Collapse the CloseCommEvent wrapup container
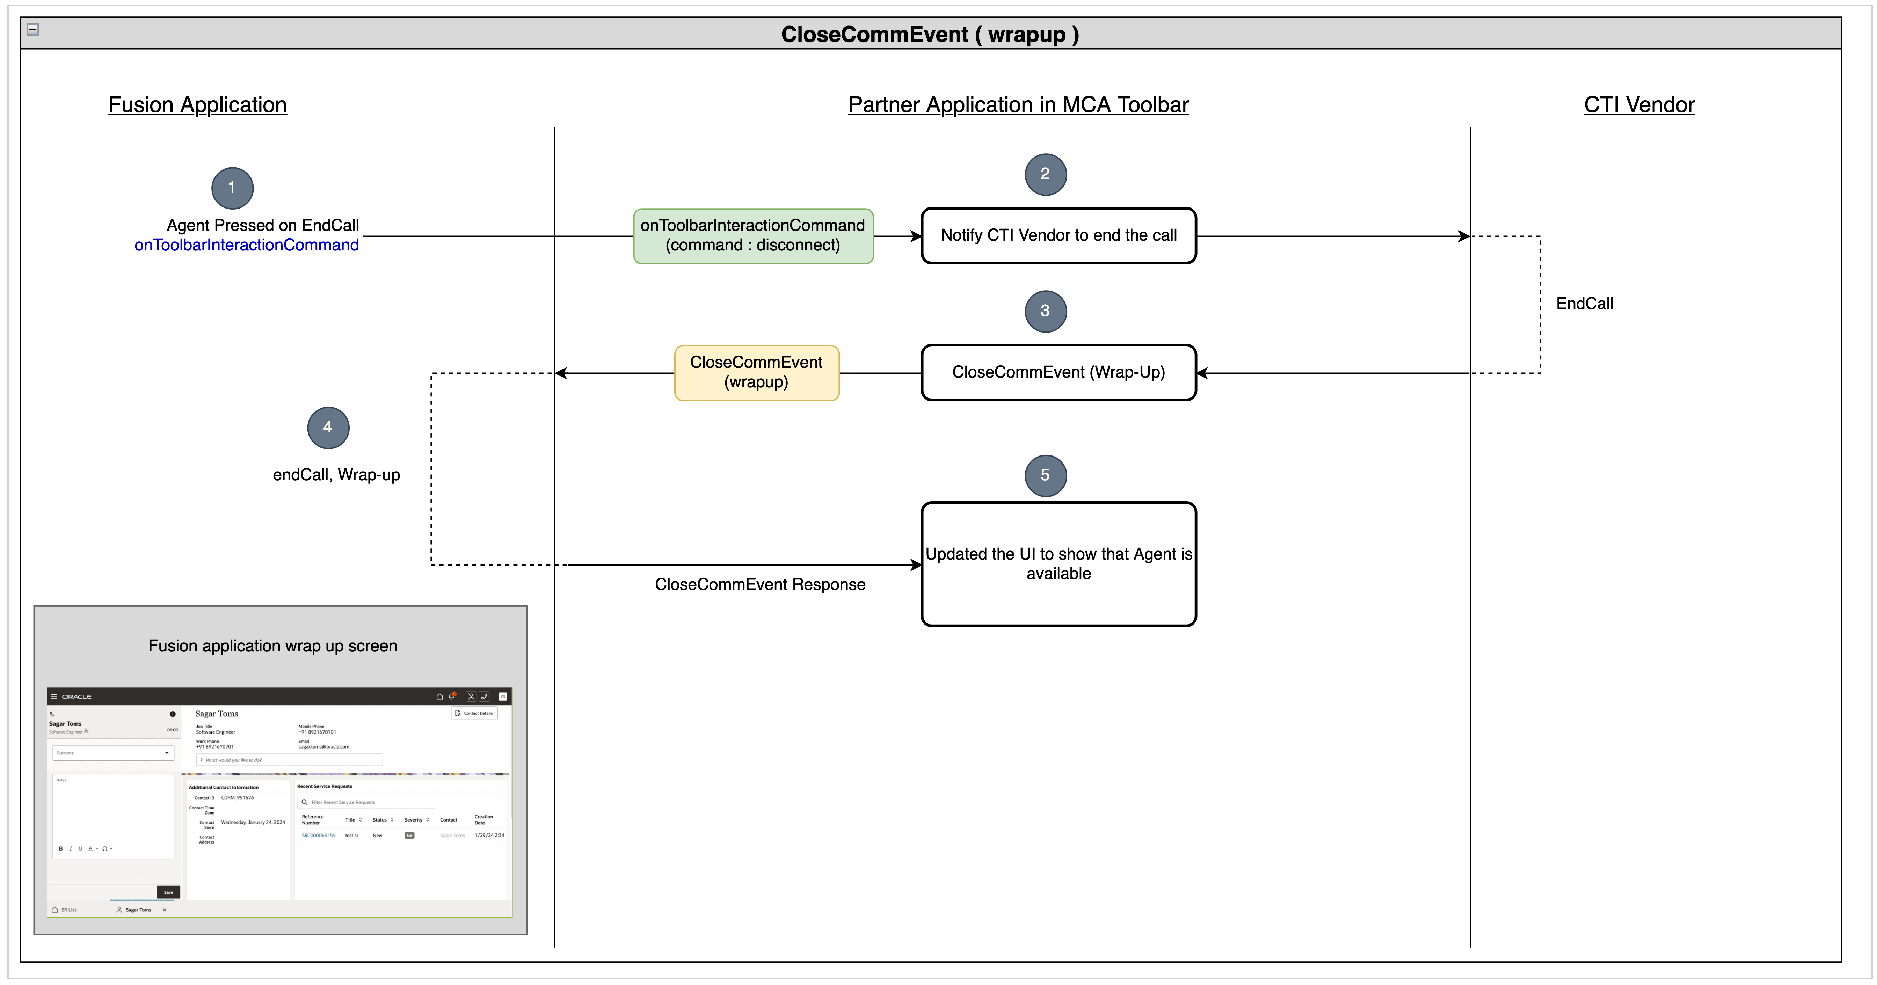Viewport: 1877px width, 985px height. 33,30
